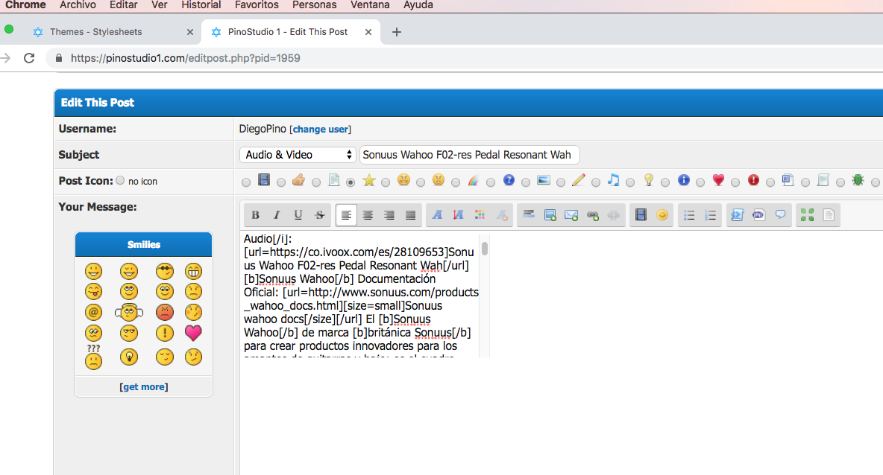Switch to Themes - Stylesheets tab
Screen dimensions: 883x475
point(113,32)
